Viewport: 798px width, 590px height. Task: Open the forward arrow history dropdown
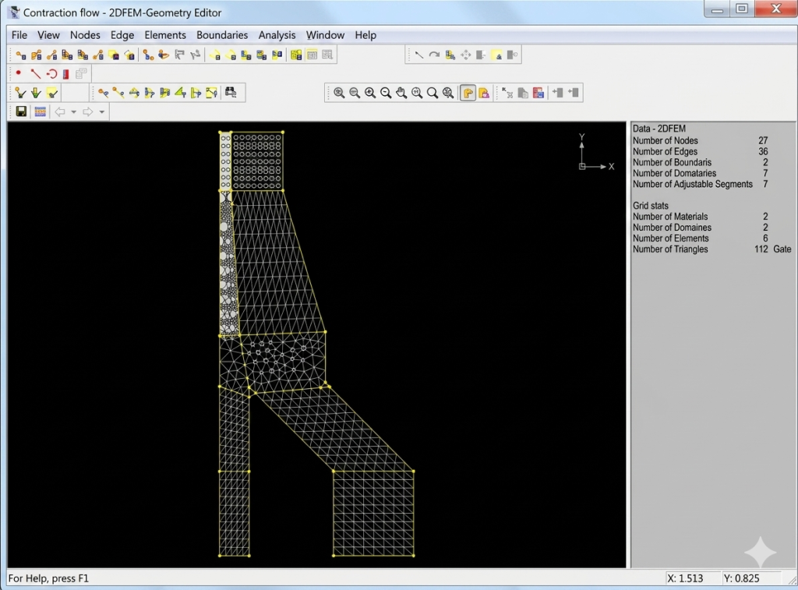[x=102, y=112]
